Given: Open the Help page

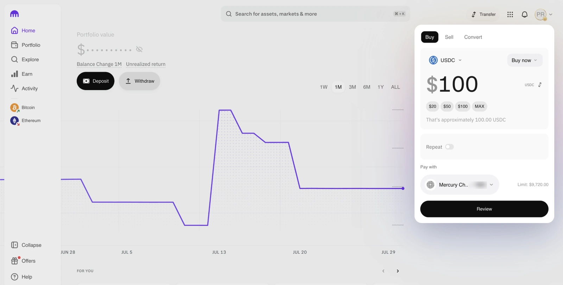Looking at the screenshot, I should click(22, 277).
